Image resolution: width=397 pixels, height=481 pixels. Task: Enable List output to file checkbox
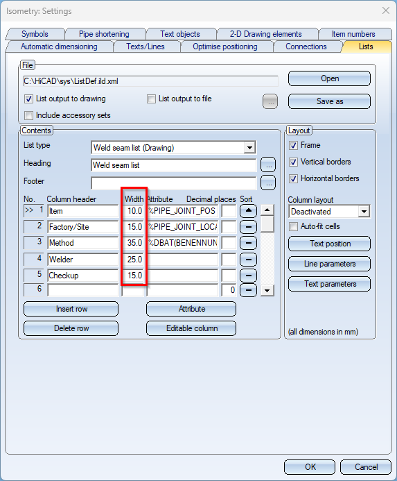pyautogui.click(x=151, y=99)
